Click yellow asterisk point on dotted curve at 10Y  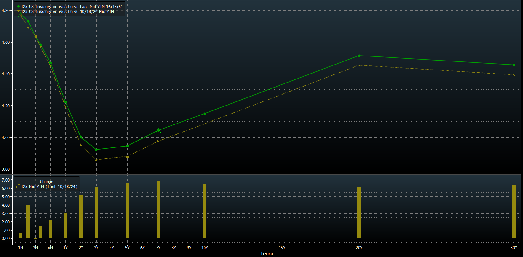click(205, 124)
